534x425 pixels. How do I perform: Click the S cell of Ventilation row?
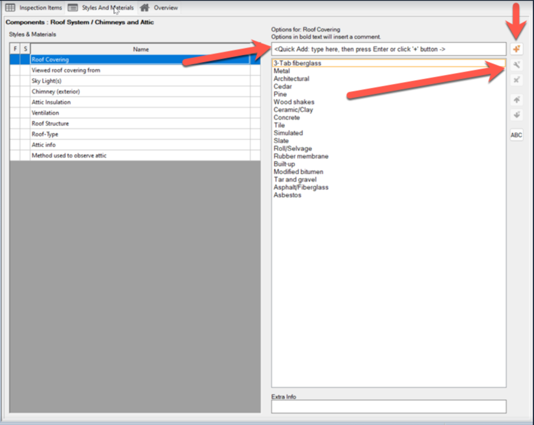[25, 113]
